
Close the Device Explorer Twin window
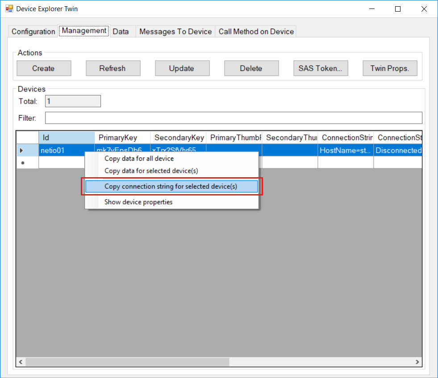click(424, 9)
